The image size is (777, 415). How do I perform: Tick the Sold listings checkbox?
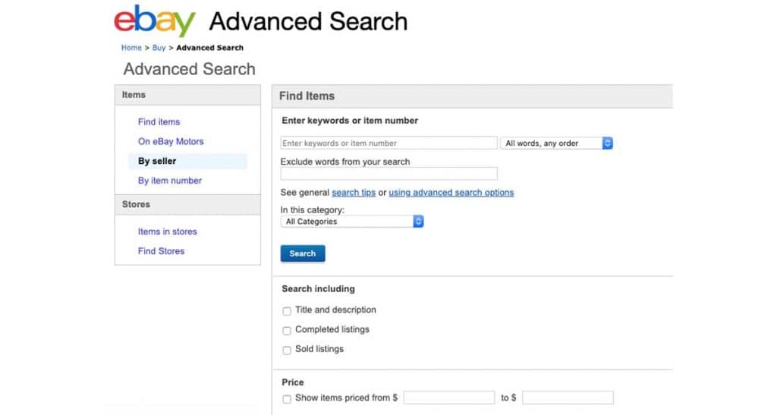(x=287, y=351)
